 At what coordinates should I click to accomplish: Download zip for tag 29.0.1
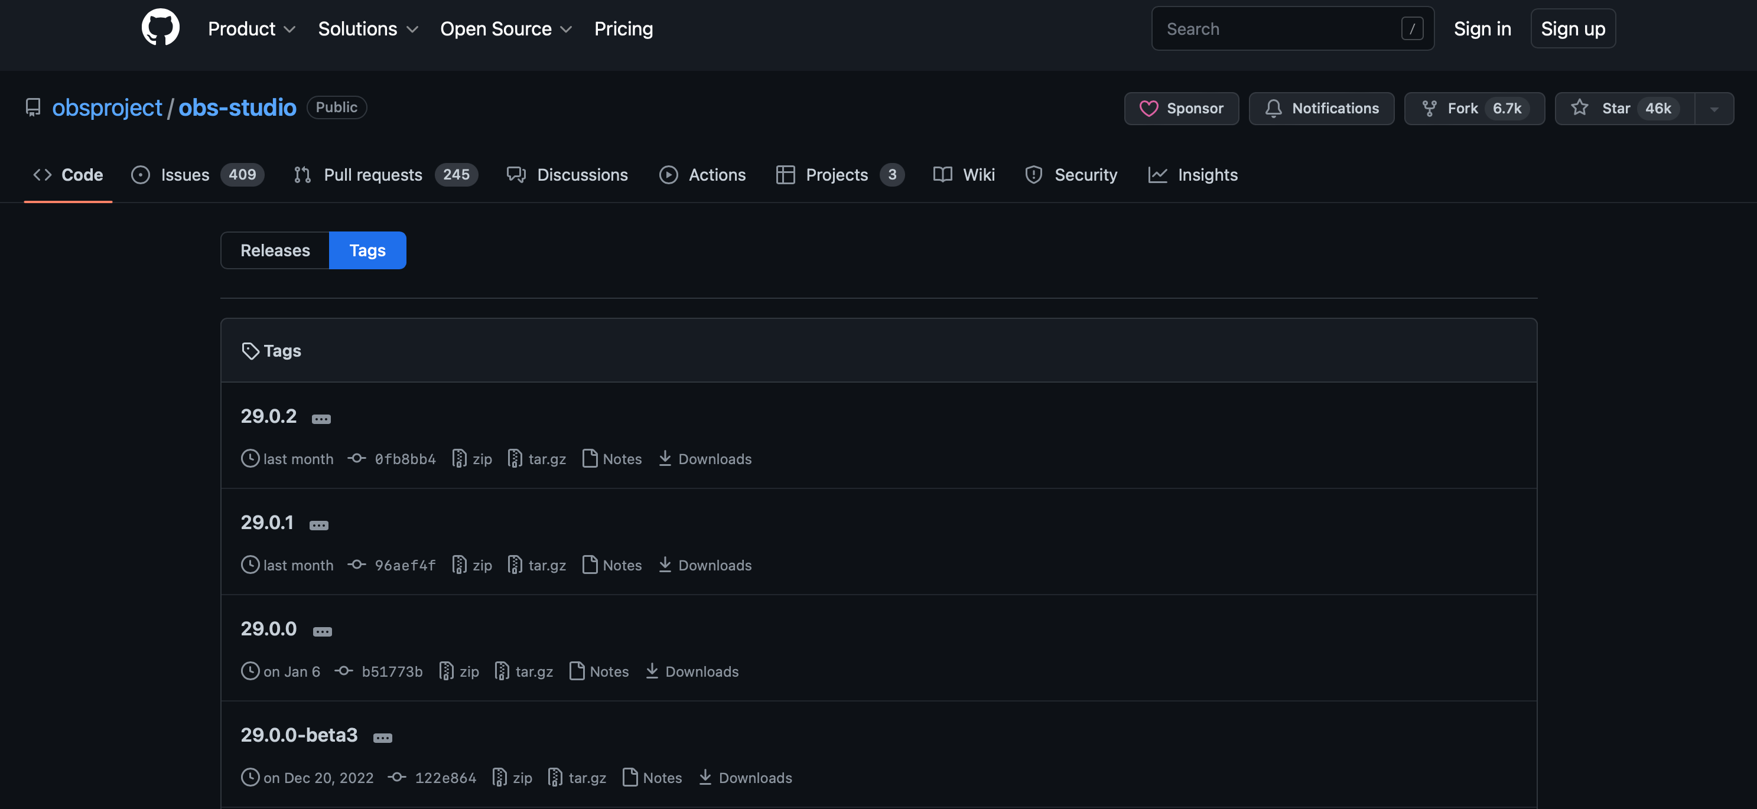coord(472,565)
